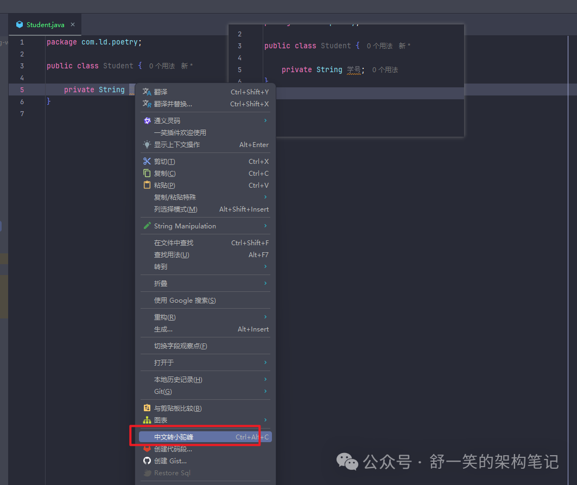Click 'private' keyword on line 5 of left editor
The width and height of the screenshot is (577, 485).
79,90
